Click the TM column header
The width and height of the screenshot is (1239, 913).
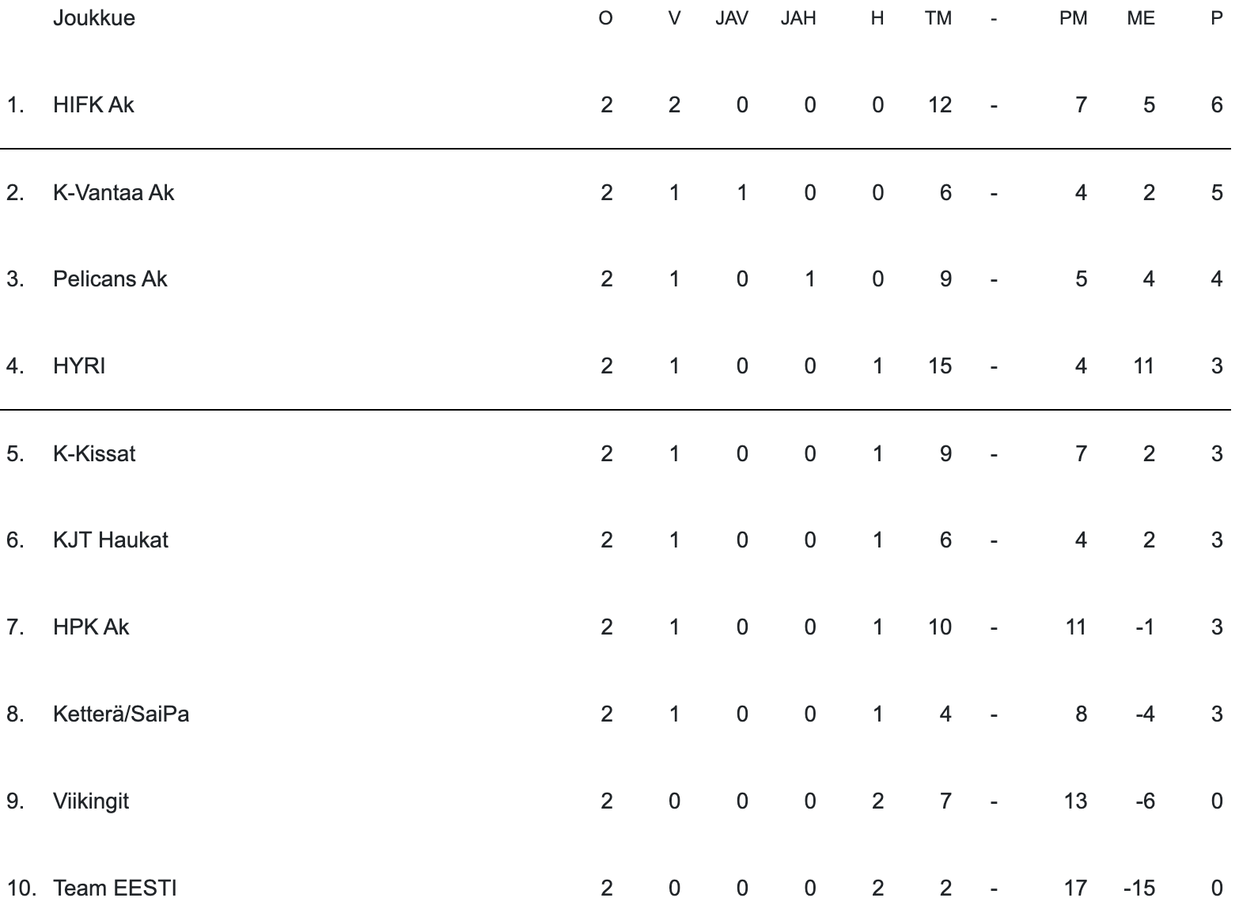pos(938,18)
